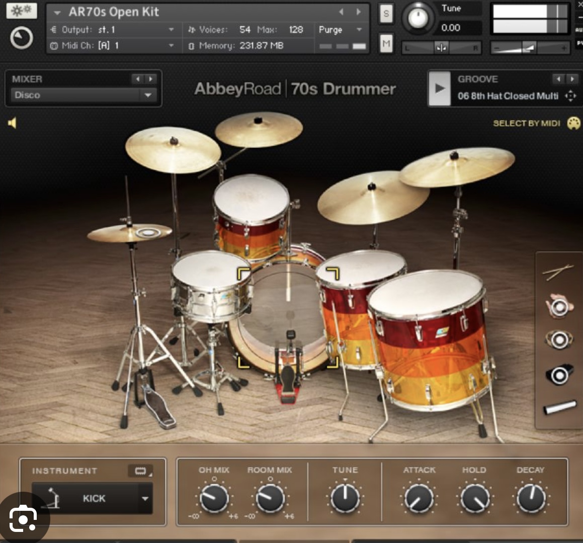Open the wrench circular dial icon
583x543 pixels.
pyautogui.click(x=21, y=38)
